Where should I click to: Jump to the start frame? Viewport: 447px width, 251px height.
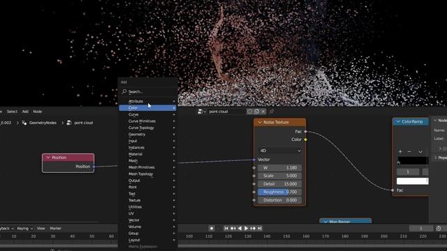(226, 228)
